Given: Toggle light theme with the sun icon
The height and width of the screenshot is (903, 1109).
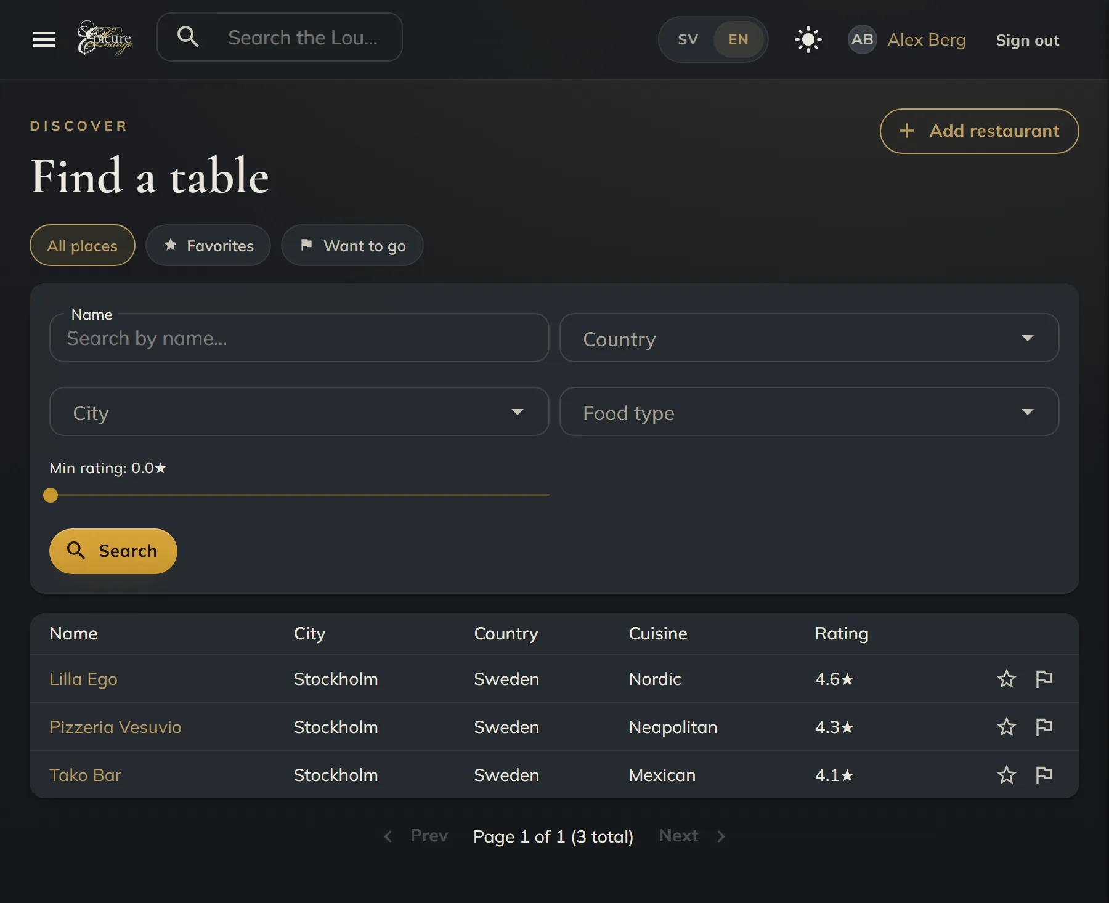Looking at the screenshot, I should [x=808, y=39].
